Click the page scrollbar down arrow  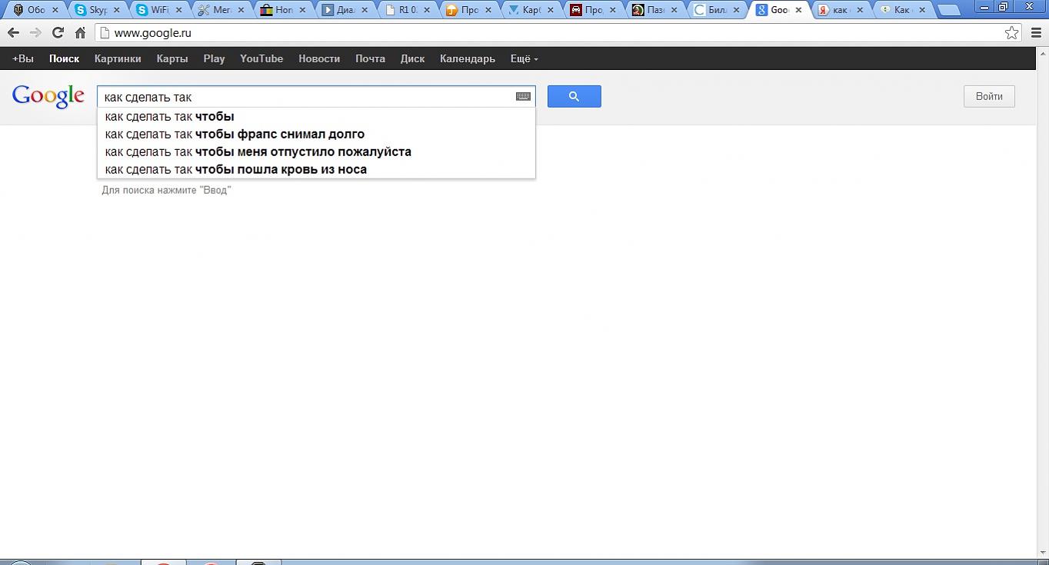pos(1043,553)
